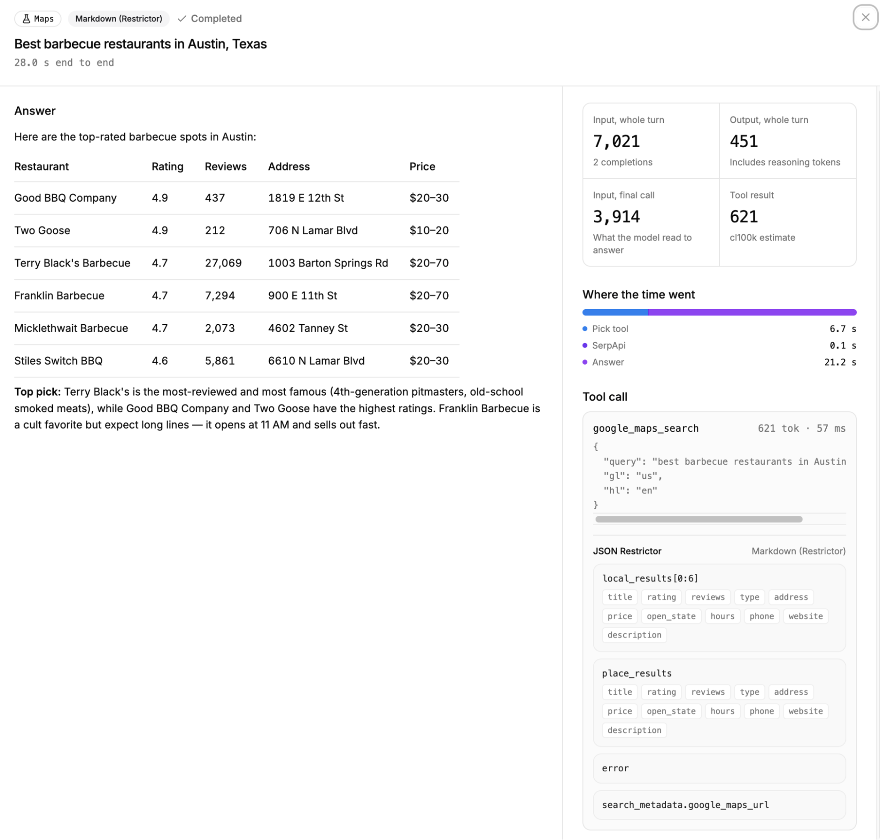Click the 621 tool result value
The height and width of the screenshot is (840, 880).
744,217
